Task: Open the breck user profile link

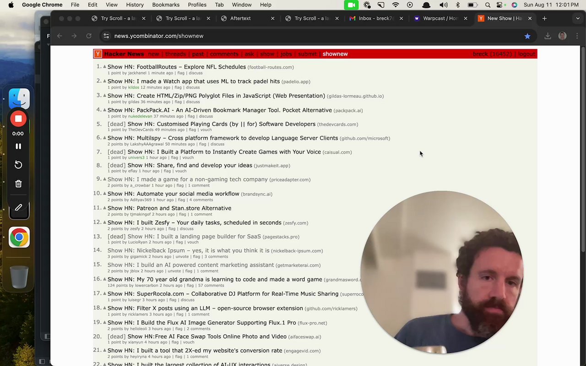Action: click(x=480, y=54)
